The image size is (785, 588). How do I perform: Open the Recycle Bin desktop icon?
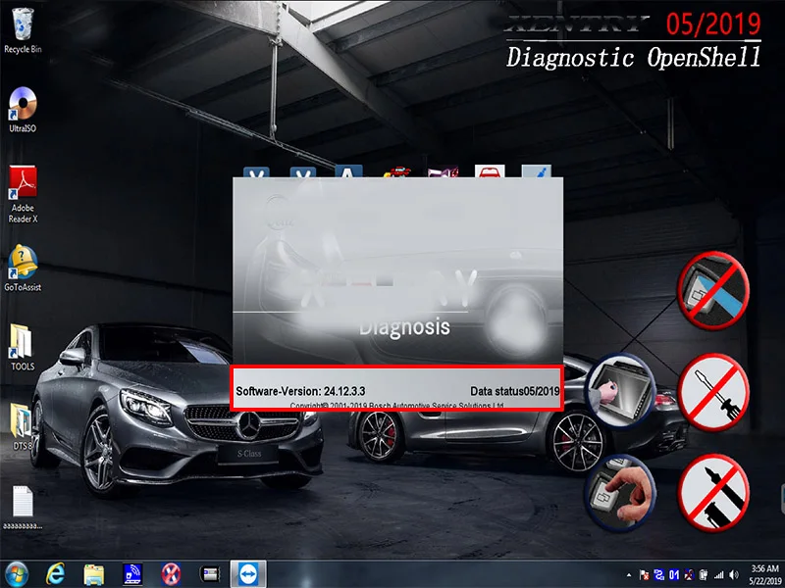tap(23, 30)
